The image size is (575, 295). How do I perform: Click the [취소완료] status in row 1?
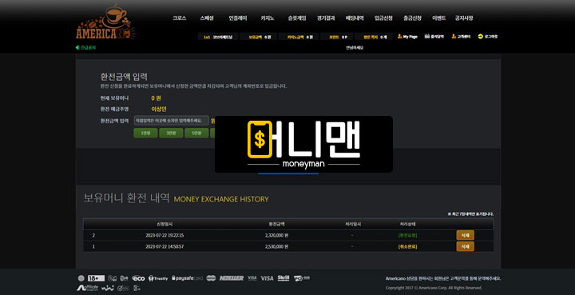(407, 246)
